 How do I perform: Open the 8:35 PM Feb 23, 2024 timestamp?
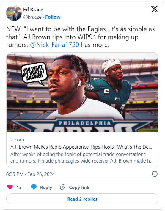click(31, 174)
